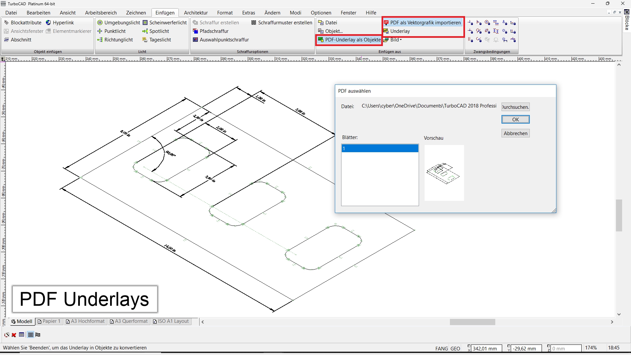Click the PDF Vorschau thumbnail
Screen dimensions: 631x355
pyautogui.click(x=444, y=173)
